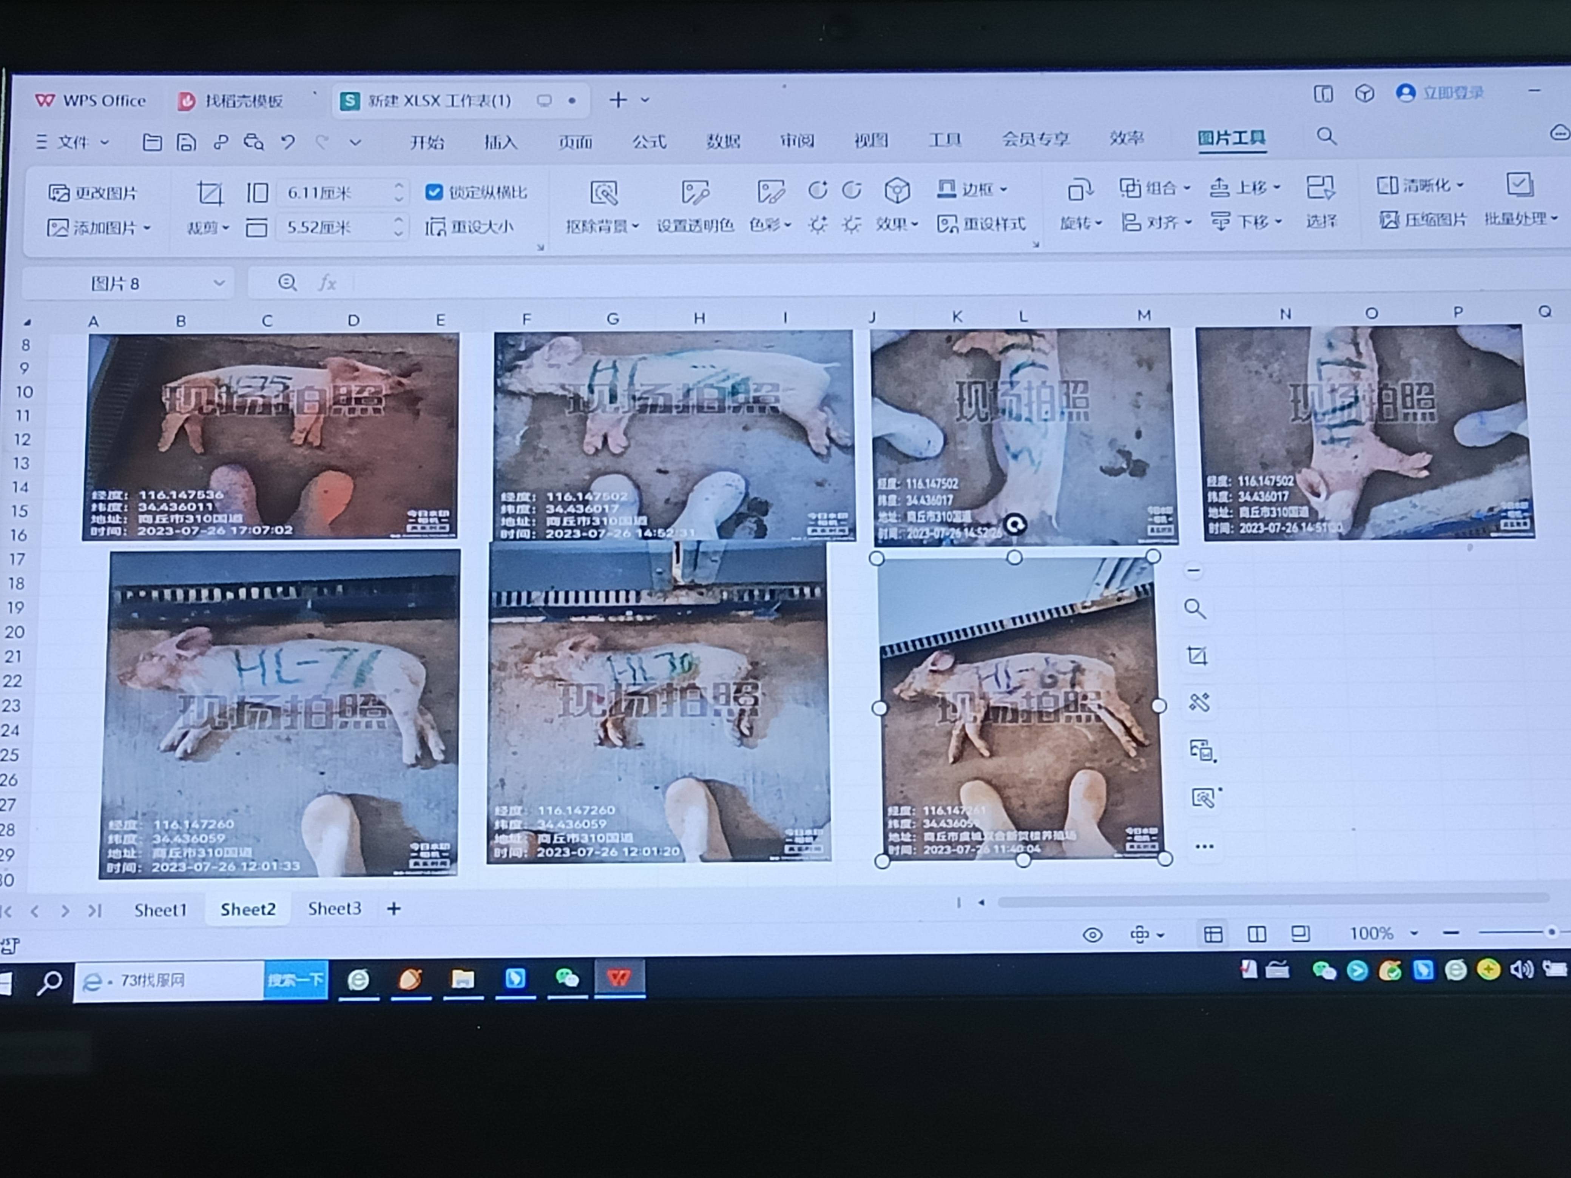Open the Insert (插入) ribbon tab
This screenshot has height=1178, width=1571.
501,141
